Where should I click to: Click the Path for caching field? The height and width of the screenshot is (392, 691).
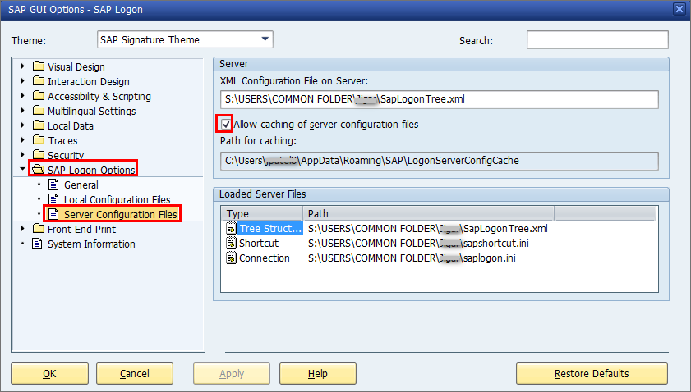pyautogui.click(x=440, y=161)
